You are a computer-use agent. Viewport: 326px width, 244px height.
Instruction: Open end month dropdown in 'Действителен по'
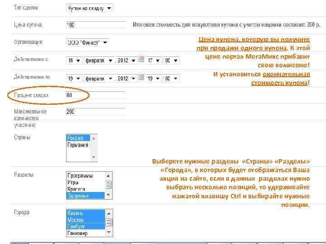pyautogui.click(x=99, y=79)
